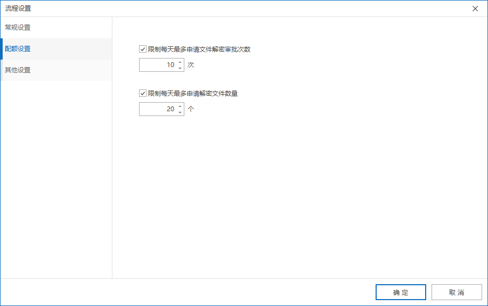Click the approval count field showing 10
This screenshot has width=488, height=306.
(x=158, y=65)
